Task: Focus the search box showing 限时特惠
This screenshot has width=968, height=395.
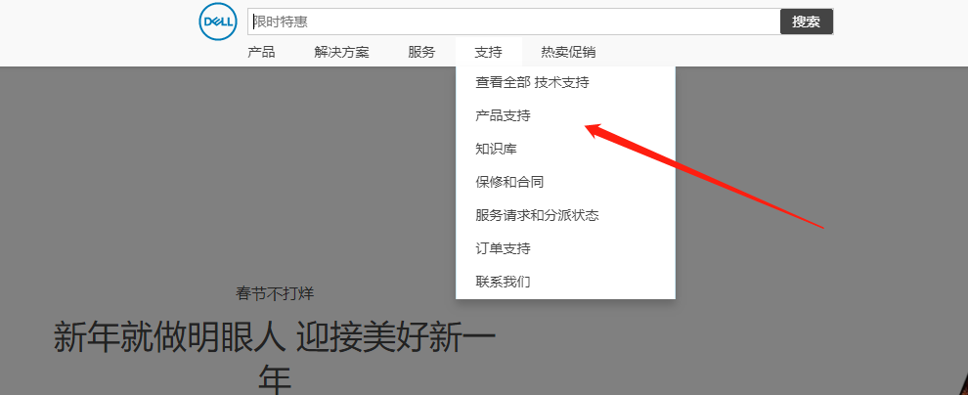Action: [513, 22]
